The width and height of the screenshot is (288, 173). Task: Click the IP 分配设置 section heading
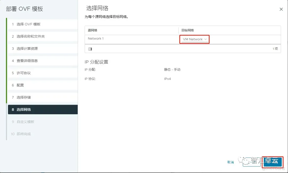97,62
